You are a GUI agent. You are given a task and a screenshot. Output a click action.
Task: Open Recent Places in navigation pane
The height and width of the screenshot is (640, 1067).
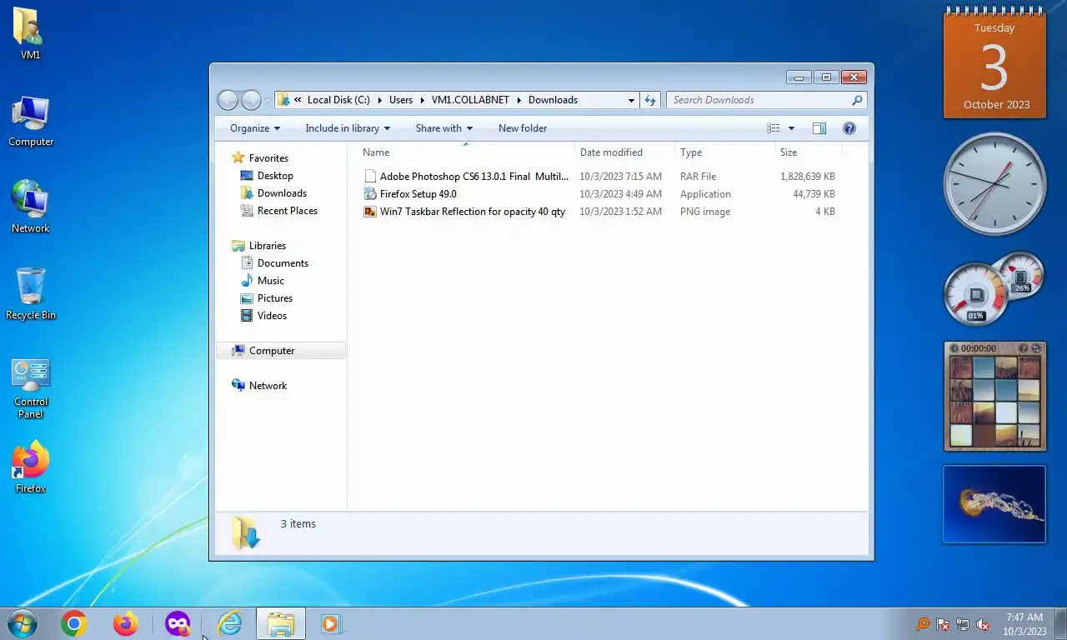[288, 211]
